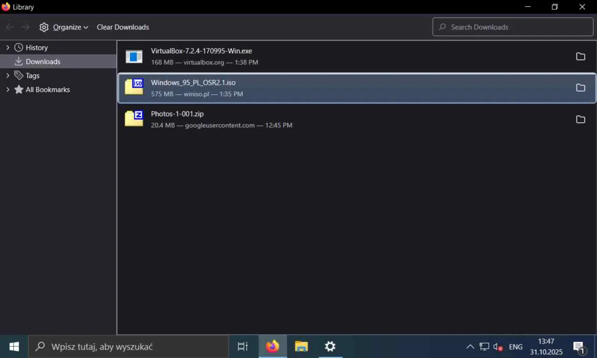Click the ENG language indicator
The height and width of the screenshot is (358, 597).
coord(516,347)
